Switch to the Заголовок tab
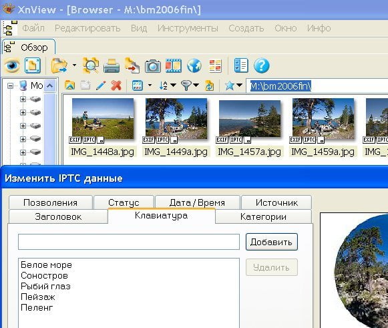Image resolution: width=388 pixels, height=328 pixels. pyautogui.click(x=58, y=216)
